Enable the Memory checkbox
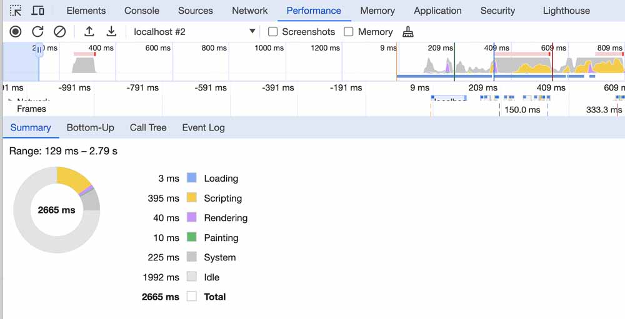The image size is (625, 319). coord(348,32)
